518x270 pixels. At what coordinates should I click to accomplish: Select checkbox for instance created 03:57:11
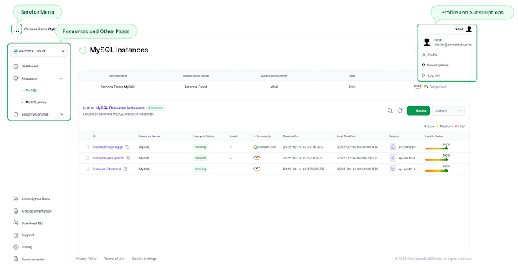[x=87, y=158]
